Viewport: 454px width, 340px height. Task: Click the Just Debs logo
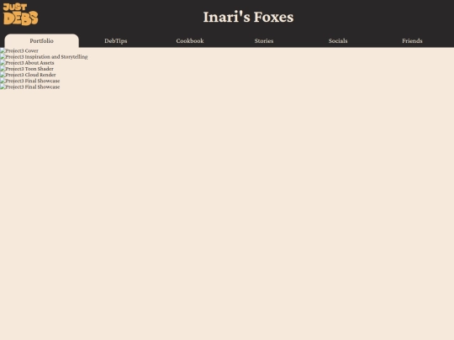[20, 14]
